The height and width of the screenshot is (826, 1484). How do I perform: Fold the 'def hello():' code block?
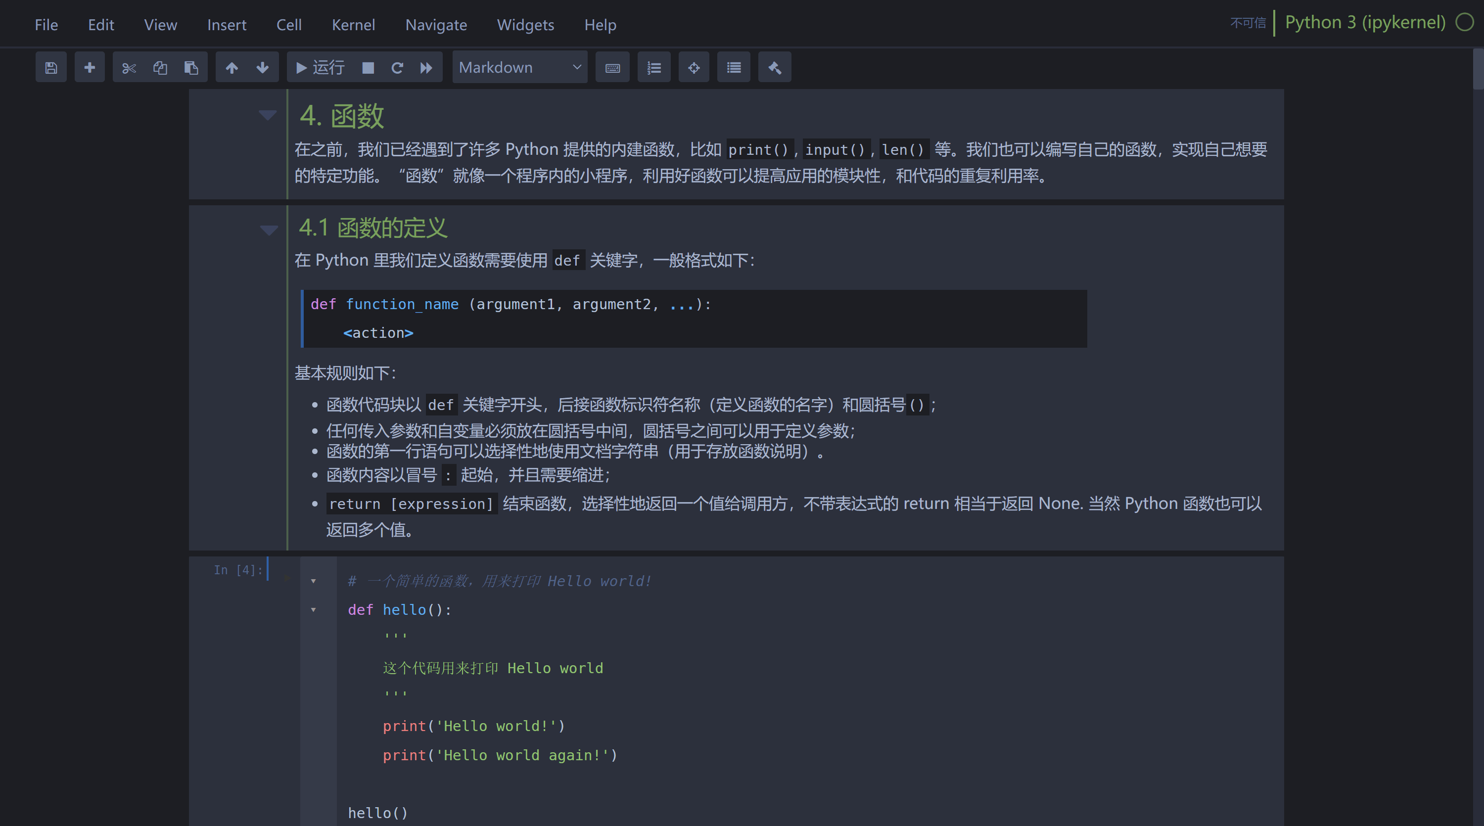tap(314, 610)
